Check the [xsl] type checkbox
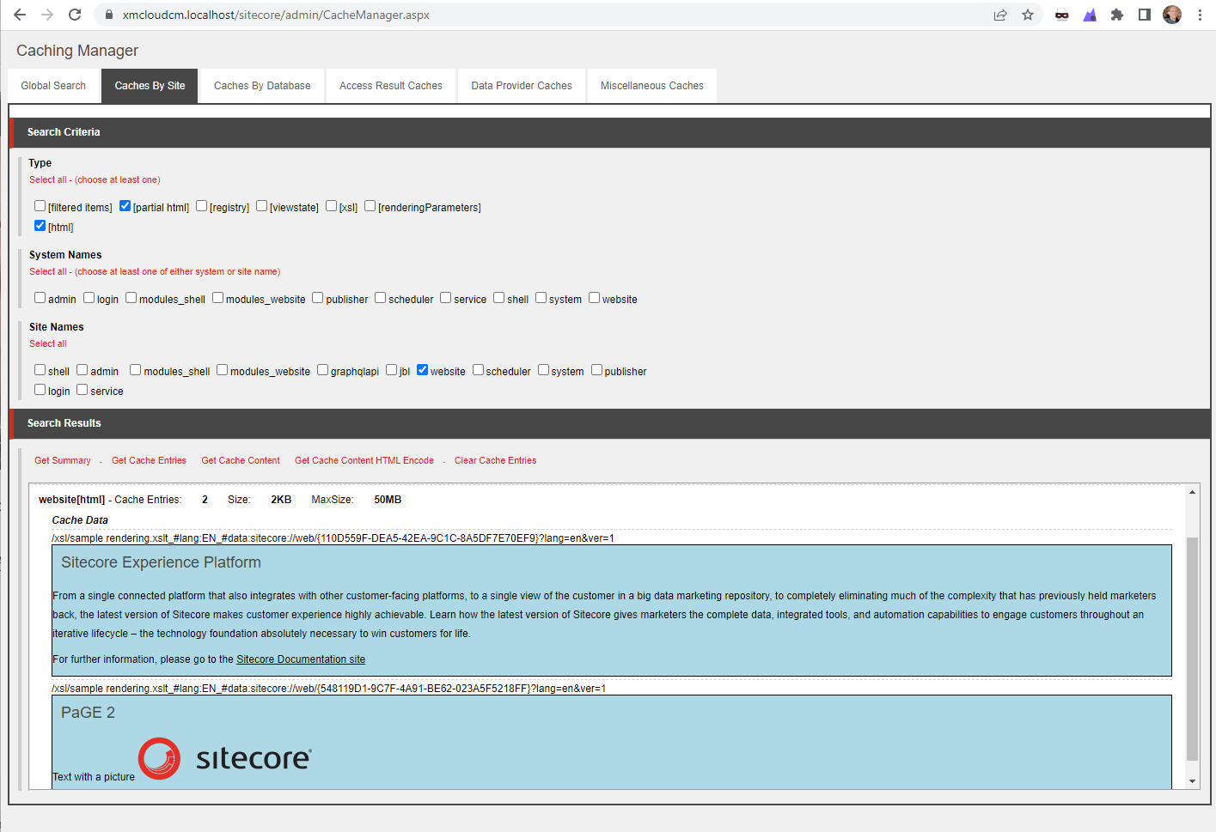This screenshot has width=1216, height=832. (331, 206)
